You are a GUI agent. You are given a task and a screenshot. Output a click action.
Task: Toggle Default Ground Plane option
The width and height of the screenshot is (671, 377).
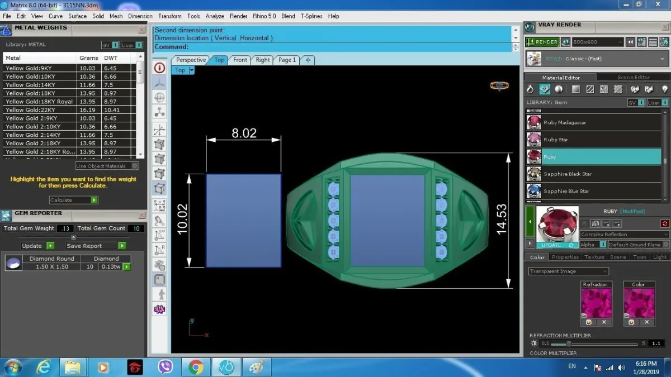pos(638,245)
